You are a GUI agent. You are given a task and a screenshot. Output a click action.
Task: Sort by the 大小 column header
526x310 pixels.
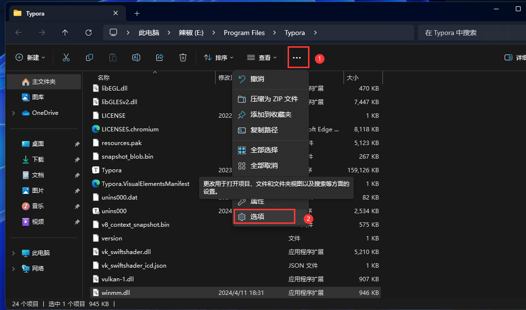[x=353, y=77]
